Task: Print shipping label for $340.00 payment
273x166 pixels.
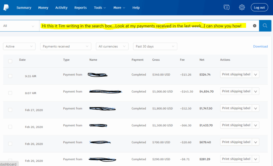Action: pyautogui.click(x=236, y=74)
